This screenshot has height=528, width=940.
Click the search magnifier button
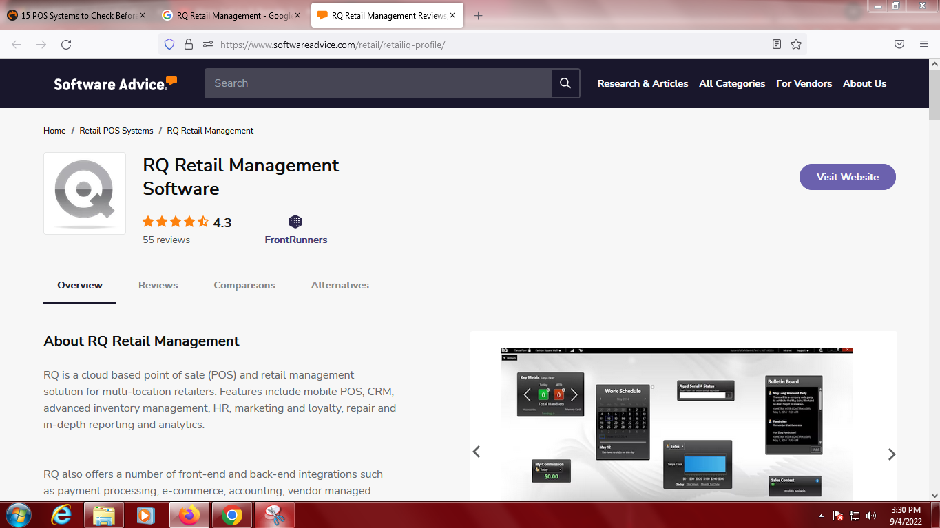(565, 83)
